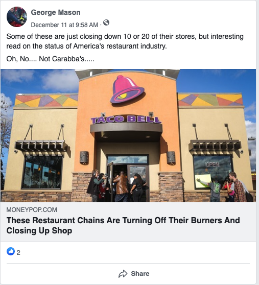Click the public globe privacy icon
Image resolution: width=259 pixels, height=285 pixels.
click(x=106, y=22)
